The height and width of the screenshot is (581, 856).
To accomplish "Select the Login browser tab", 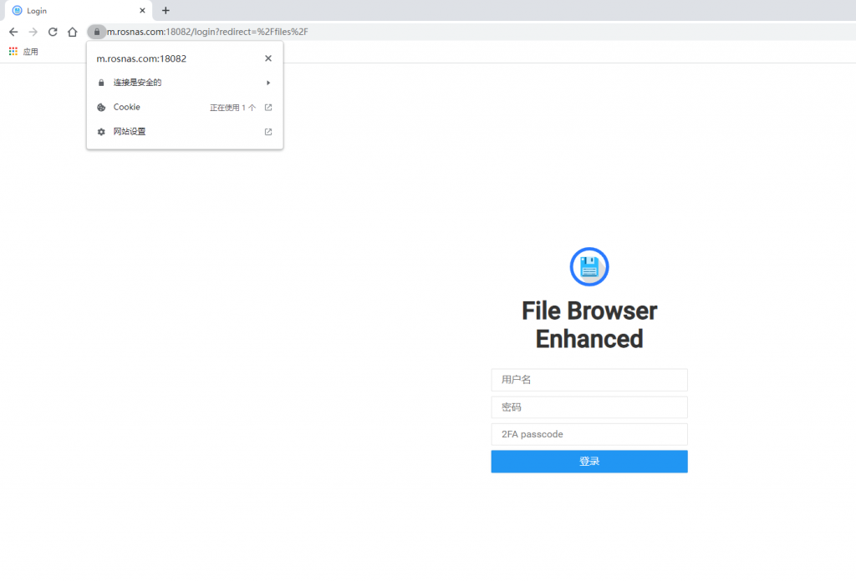I will click(x=79, y=10).
